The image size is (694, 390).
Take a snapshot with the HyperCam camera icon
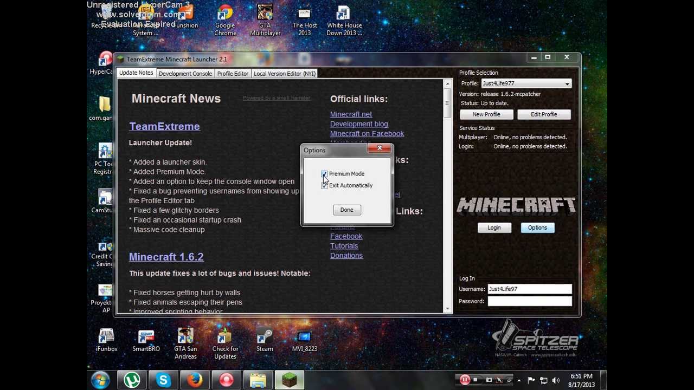[489, 380]
